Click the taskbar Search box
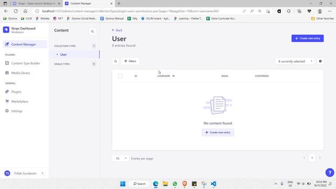Viewport: 336px width, 189px height. (139, 184)
